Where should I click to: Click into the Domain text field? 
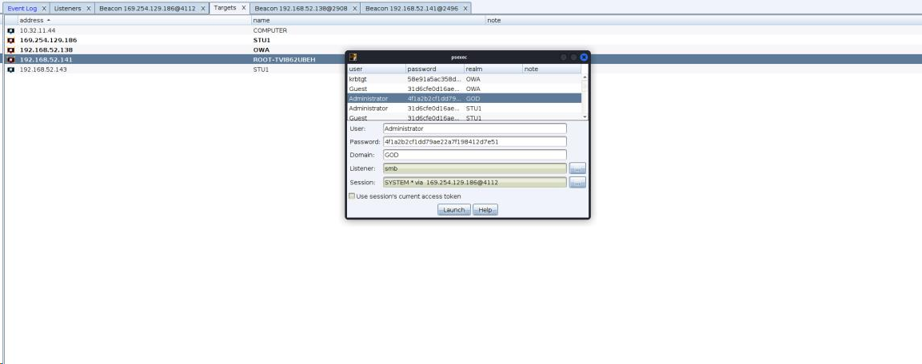point(474,155)
